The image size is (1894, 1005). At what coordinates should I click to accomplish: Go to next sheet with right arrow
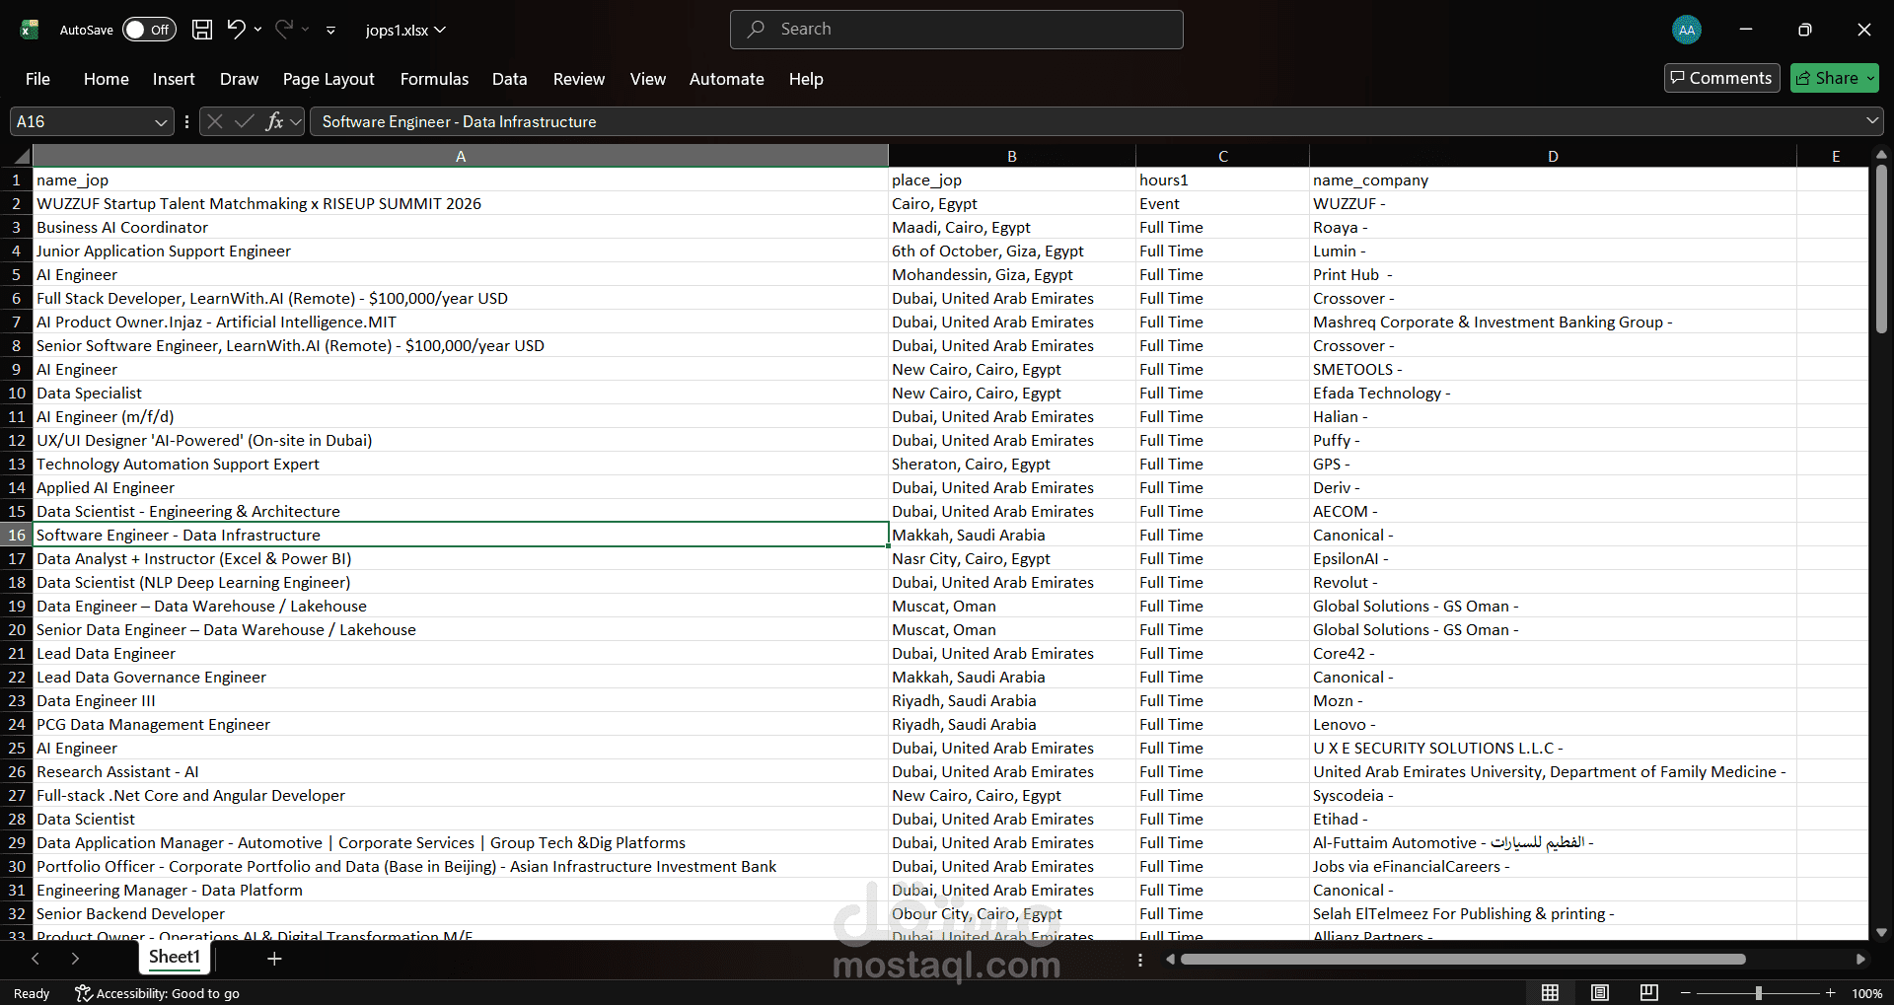(x=75, y=958)
